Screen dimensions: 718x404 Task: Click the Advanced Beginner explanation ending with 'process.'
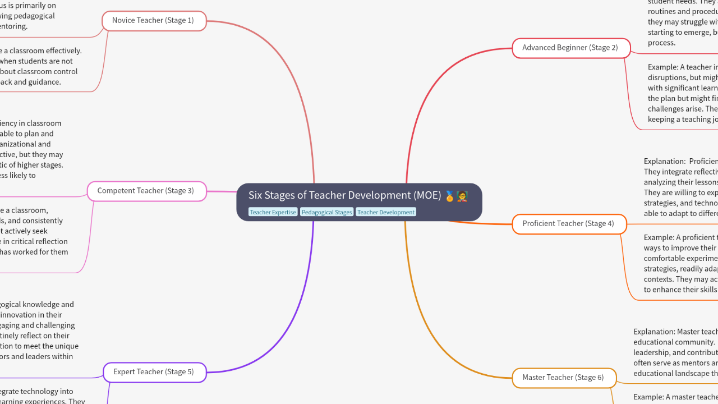[683, 22]
